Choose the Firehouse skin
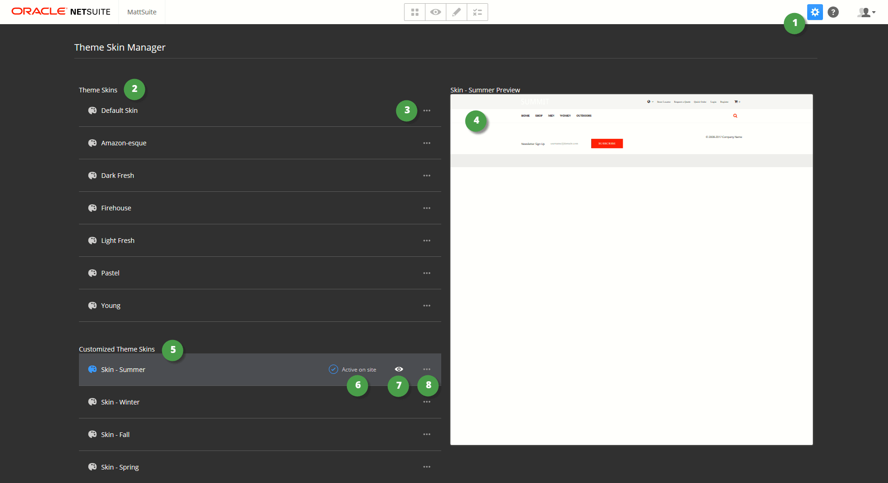888x483 pixels. pyautogui.click(x=260, y=208)
